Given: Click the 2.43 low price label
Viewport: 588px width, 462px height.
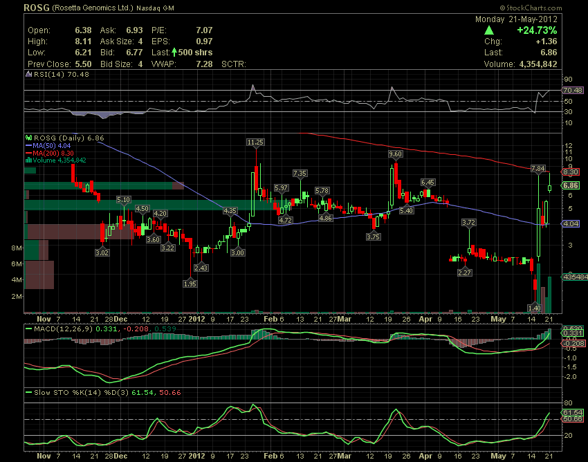Looking at the screenshot, I should click(x=201, y=268).
